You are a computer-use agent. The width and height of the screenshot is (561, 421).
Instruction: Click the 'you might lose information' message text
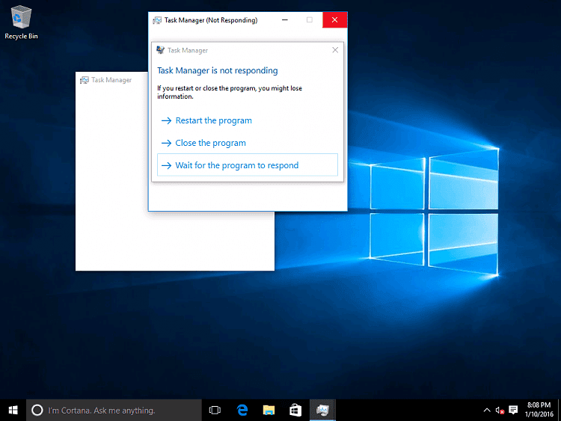pos(230,92)
